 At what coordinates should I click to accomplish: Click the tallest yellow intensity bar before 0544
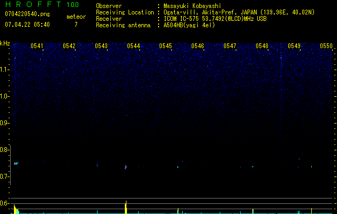coord(126,207)
